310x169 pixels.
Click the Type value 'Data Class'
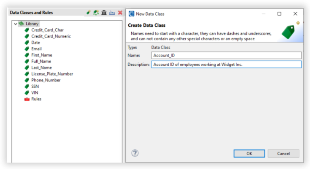pyautogui.click(x=161, y=48)
